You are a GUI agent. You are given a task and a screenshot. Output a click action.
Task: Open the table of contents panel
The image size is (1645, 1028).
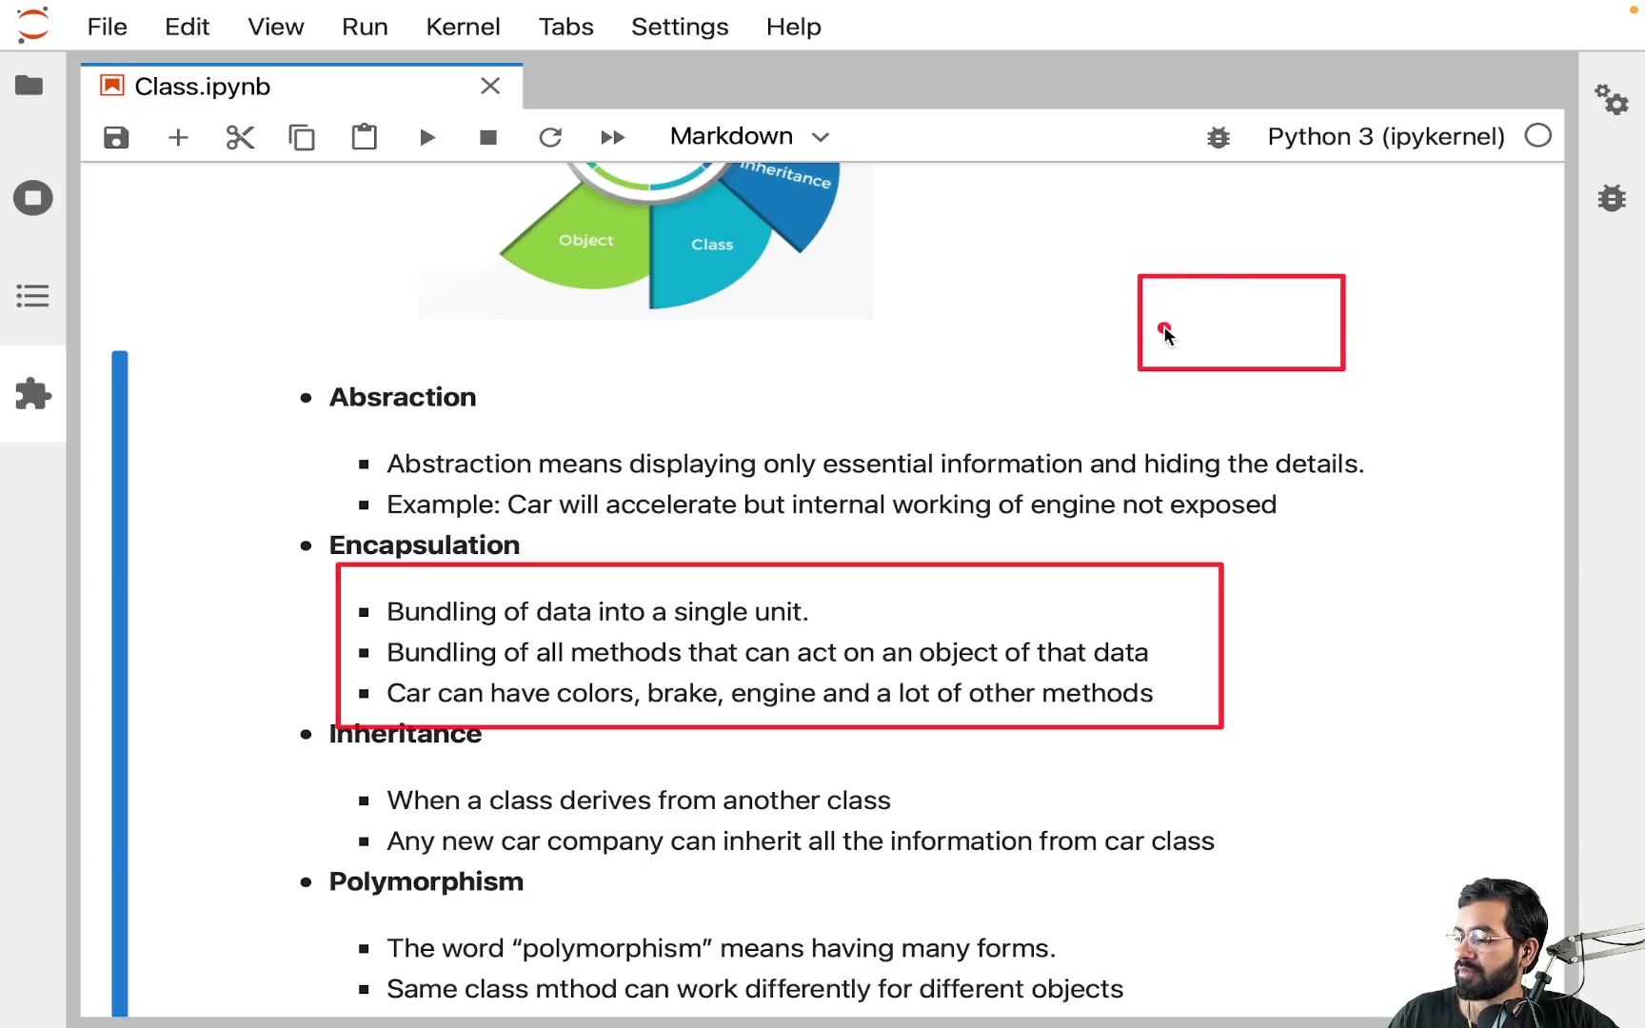click(32, 296)
